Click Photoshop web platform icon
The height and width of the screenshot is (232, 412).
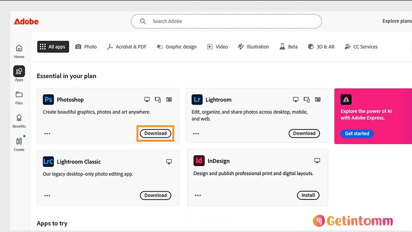[x=169, y=99]
